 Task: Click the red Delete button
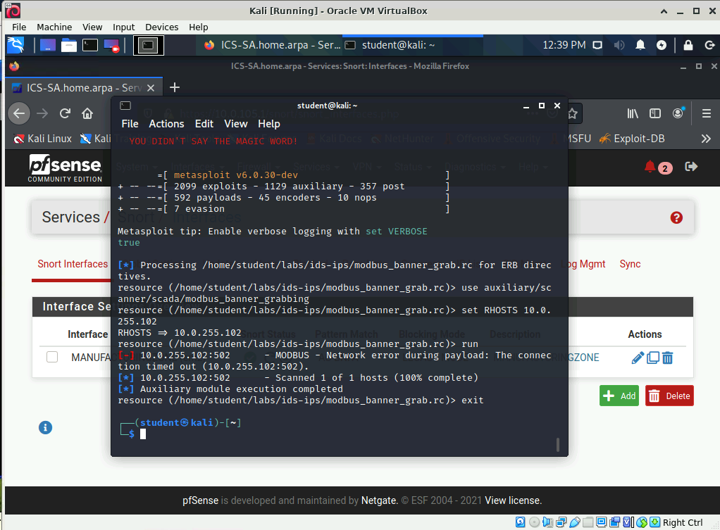669,396
